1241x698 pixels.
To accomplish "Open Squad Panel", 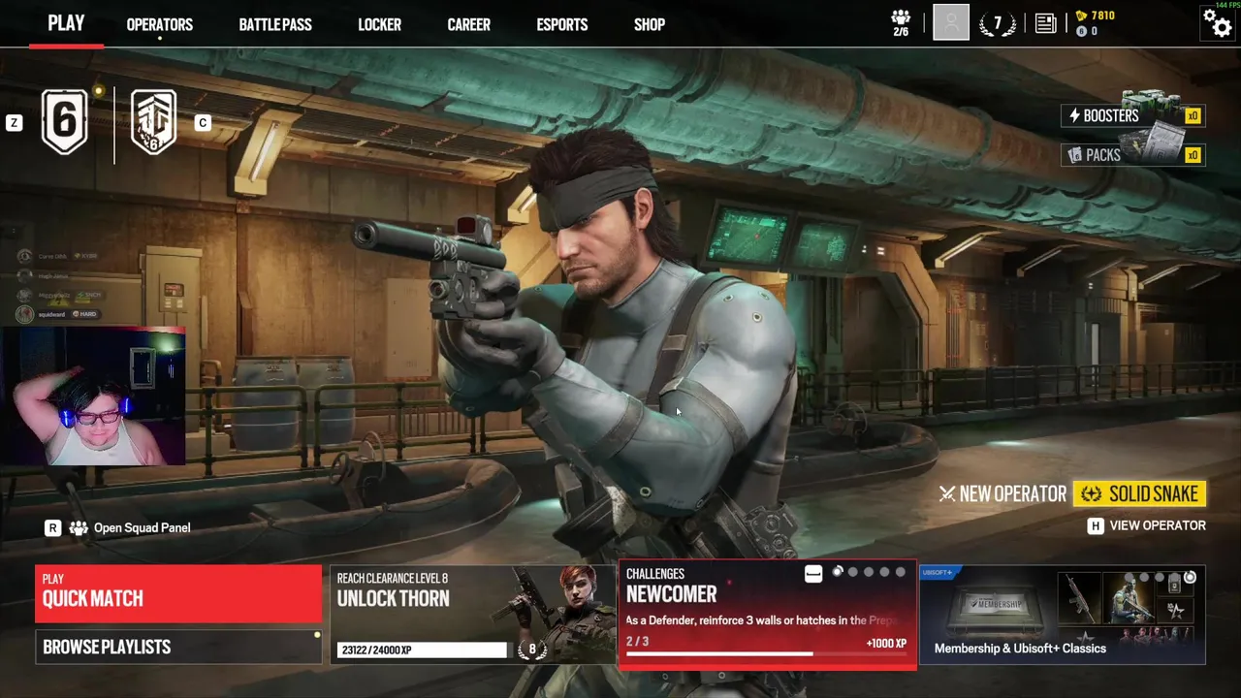I will (142, 527).
